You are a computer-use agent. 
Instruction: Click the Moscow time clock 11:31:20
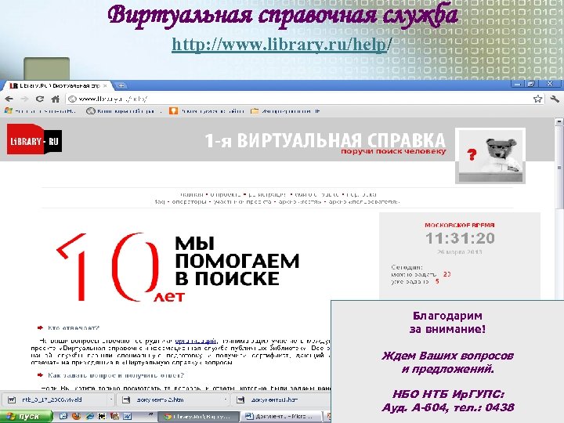[460, 238]
